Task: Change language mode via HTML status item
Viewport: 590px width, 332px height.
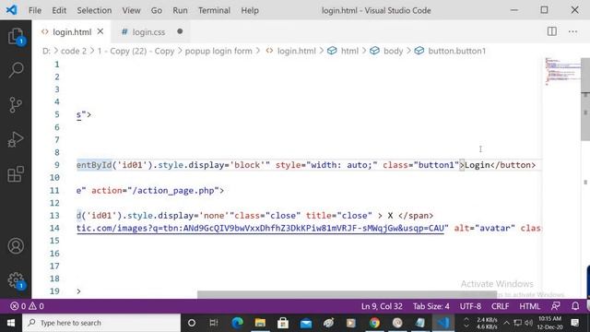Action: point(529,306)
